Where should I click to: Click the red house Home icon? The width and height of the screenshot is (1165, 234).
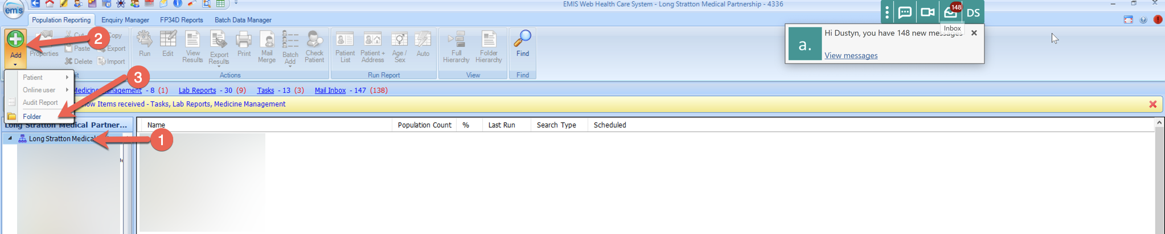(50, 4)
